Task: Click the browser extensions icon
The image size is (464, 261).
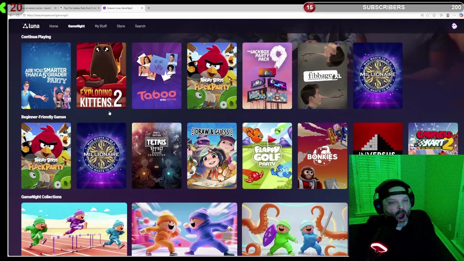Action: coord(434,15)
